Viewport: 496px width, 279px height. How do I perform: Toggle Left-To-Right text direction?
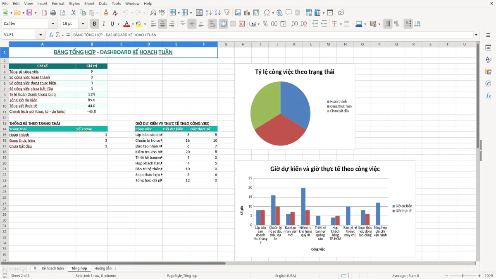point(388,24)
